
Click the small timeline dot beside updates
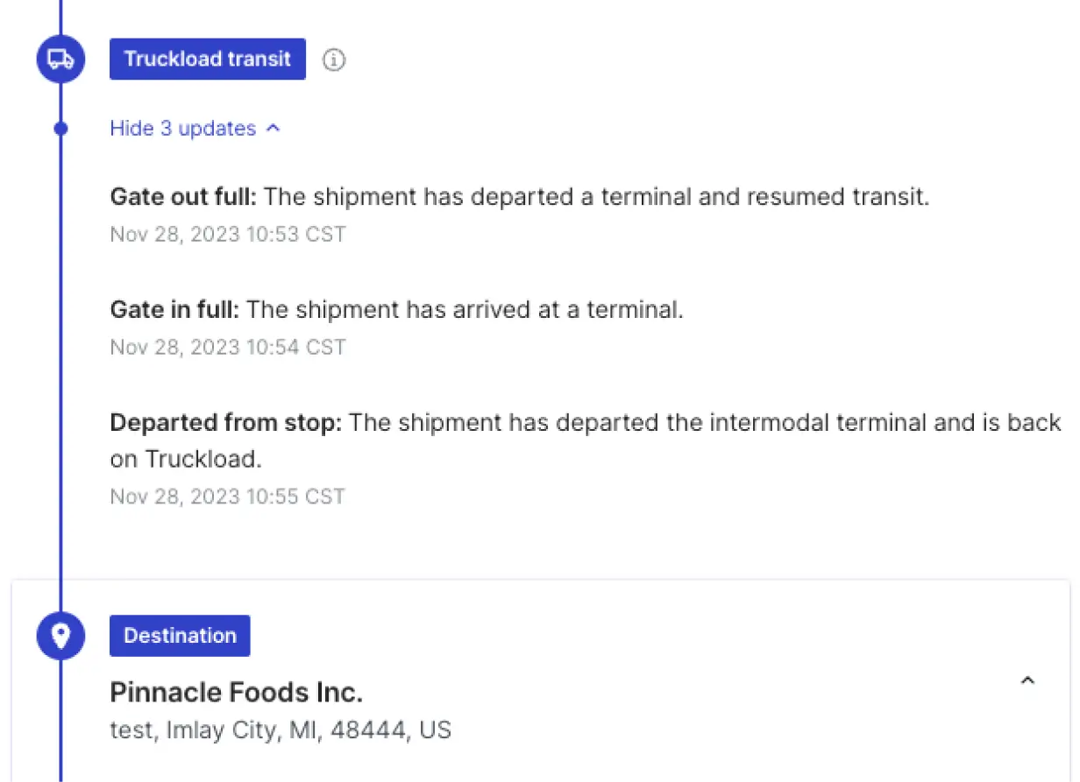click(60, 129)
